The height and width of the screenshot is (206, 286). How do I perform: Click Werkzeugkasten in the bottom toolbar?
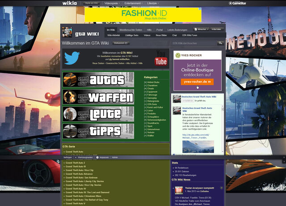coord(85,157)
